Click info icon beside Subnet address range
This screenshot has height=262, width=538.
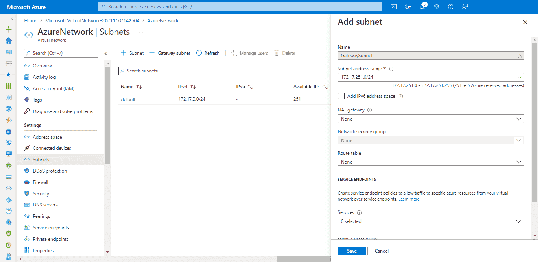point(391,69)
